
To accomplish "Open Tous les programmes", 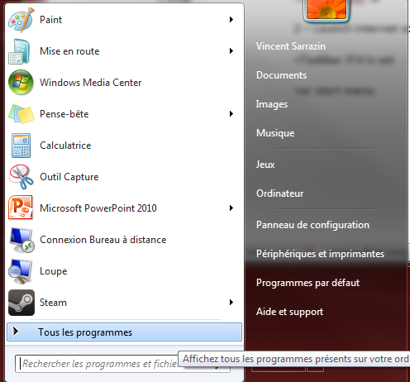I will pos(124,332).
